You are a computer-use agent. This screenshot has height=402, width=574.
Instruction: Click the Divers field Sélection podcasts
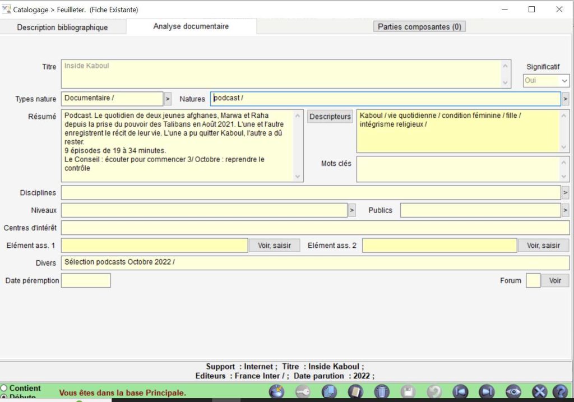click(x=315, y=262)
